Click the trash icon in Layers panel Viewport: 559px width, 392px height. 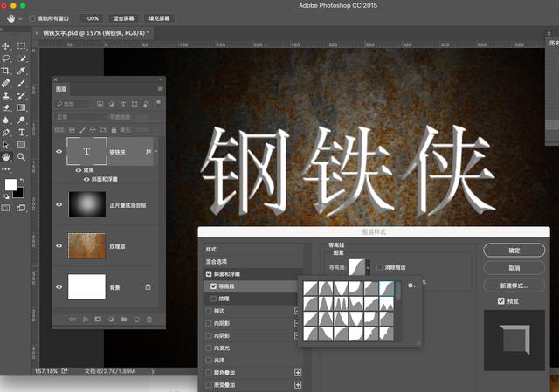[149, 320]
